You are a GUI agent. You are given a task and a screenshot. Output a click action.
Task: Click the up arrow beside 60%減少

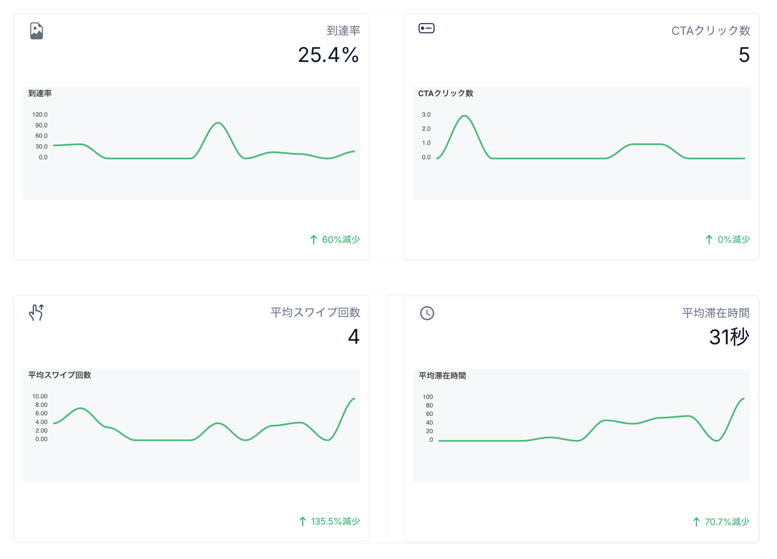(x=313, y=240)
